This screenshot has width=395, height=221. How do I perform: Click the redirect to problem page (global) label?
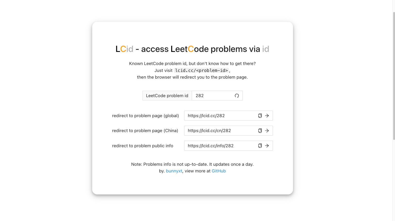click(145, 116)
